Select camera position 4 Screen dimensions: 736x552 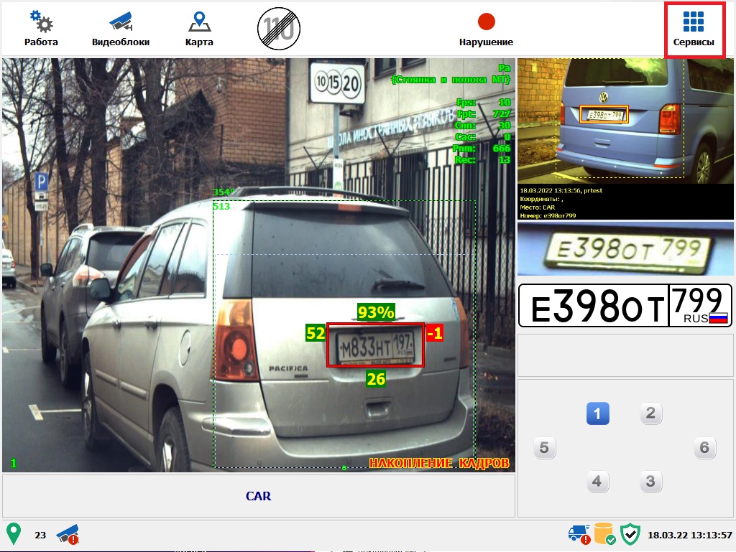click(597, 481)
